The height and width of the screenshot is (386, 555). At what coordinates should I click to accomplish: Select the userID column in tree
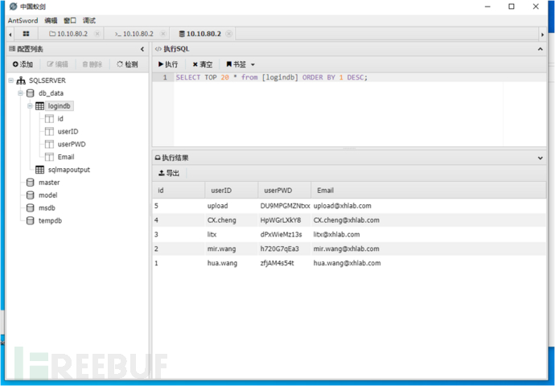(68, 132)
